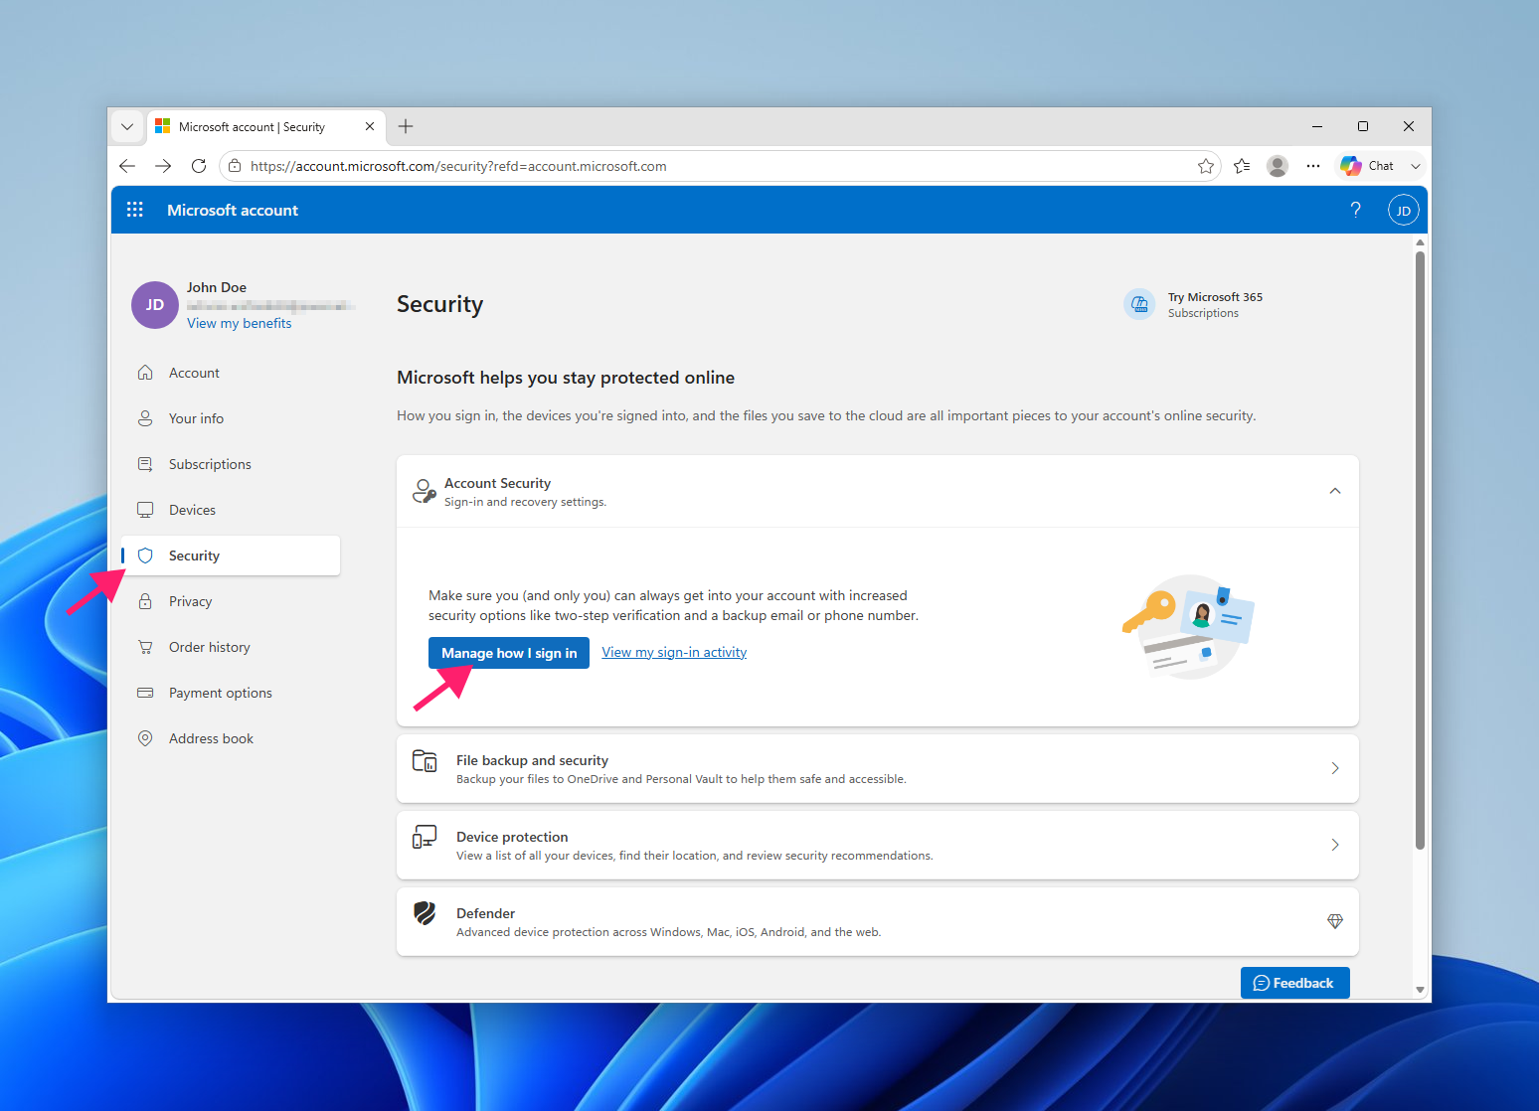Click the Your info person icon
This screenshot has height=1111, width=1539.
[145, 418]
